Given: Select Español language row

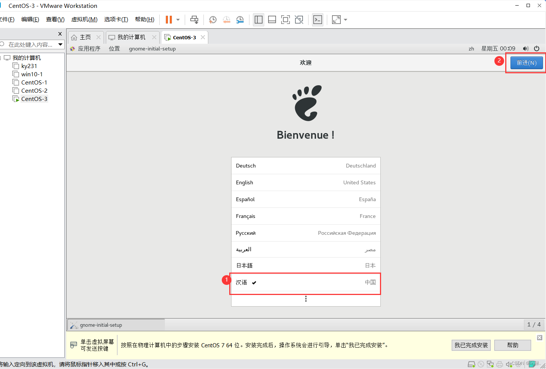Looking at the screenshot, I should [306, 199].
